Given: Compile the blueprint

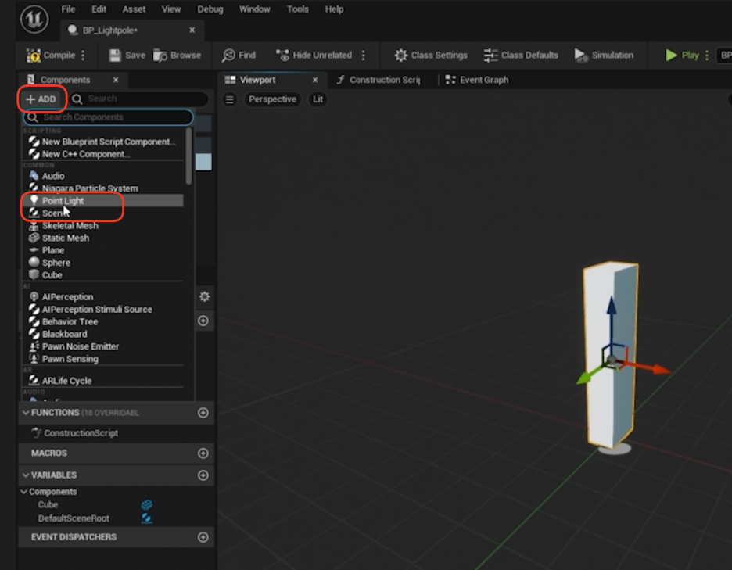Looking at the screenshot, I should tap(51, 55).
